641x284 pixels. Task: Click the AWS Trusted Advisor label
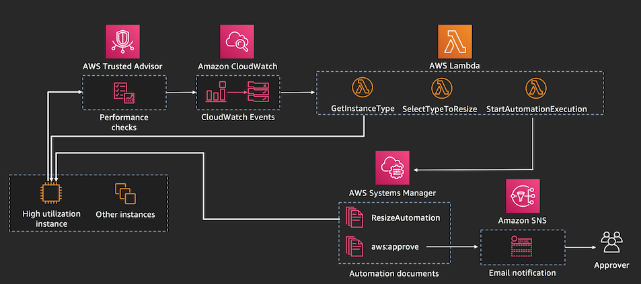pyautogui.click(x=122, y=66)
